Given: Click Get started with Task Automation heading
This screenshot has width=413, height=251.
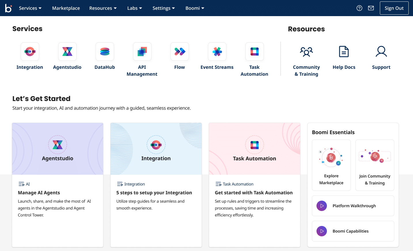Looking at the screenshot, I should [254, 193].
